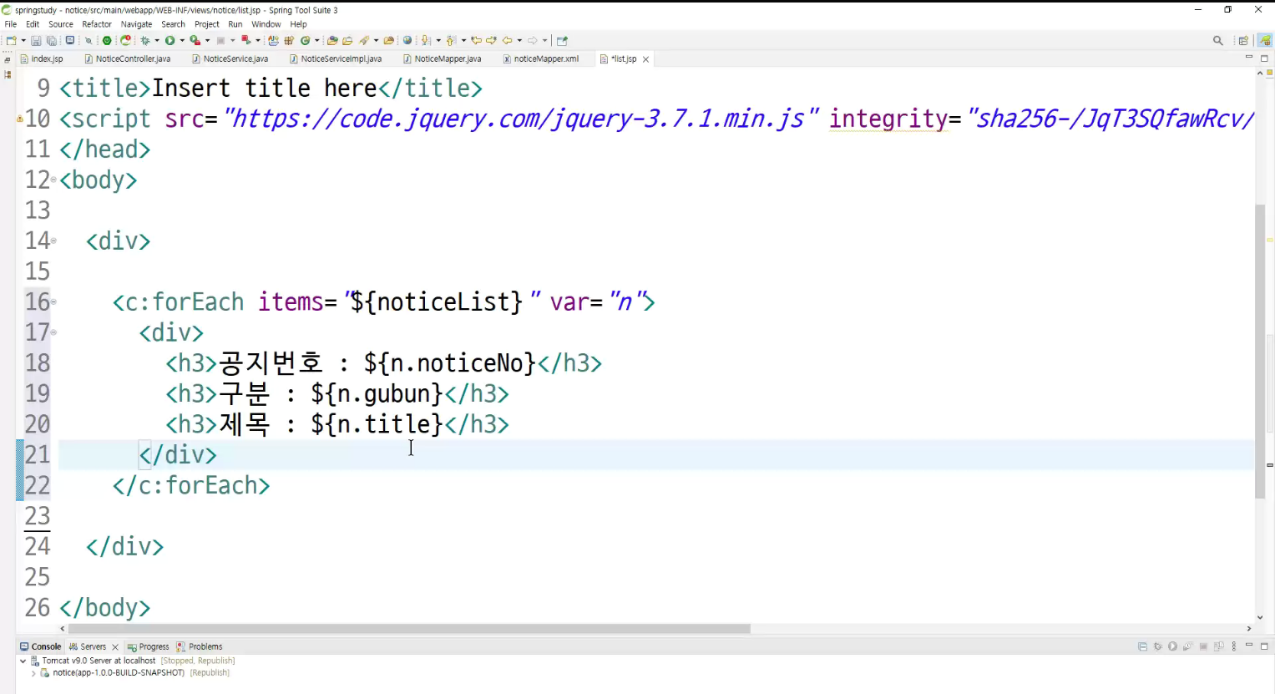Navigate Back with the yellow left arrow

tap(507, 40)
